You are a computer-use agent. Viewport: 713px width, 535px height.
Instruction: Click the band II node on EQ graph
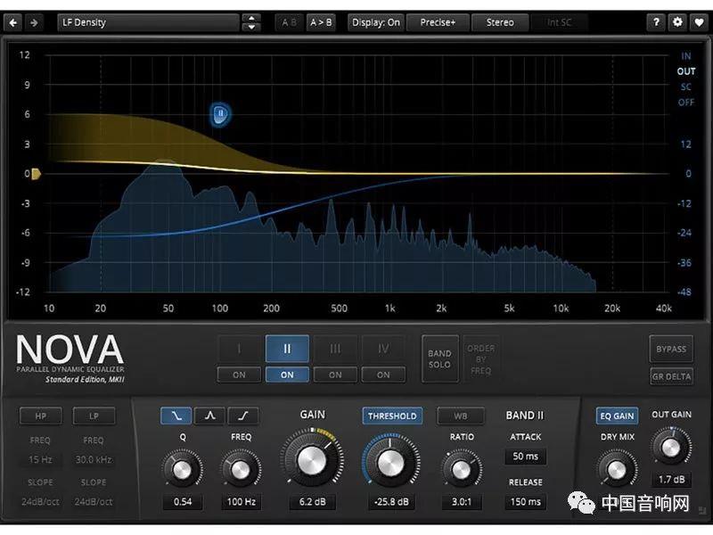[x=221, y=113]
